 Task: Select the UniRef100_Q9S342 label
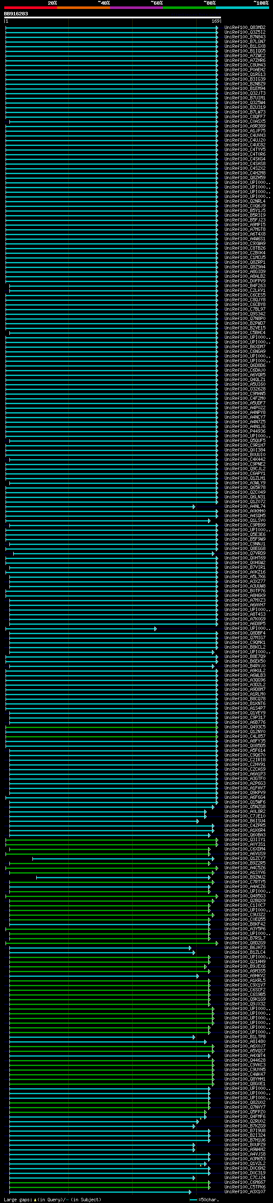pyautogui.click(x=245, y=314)
